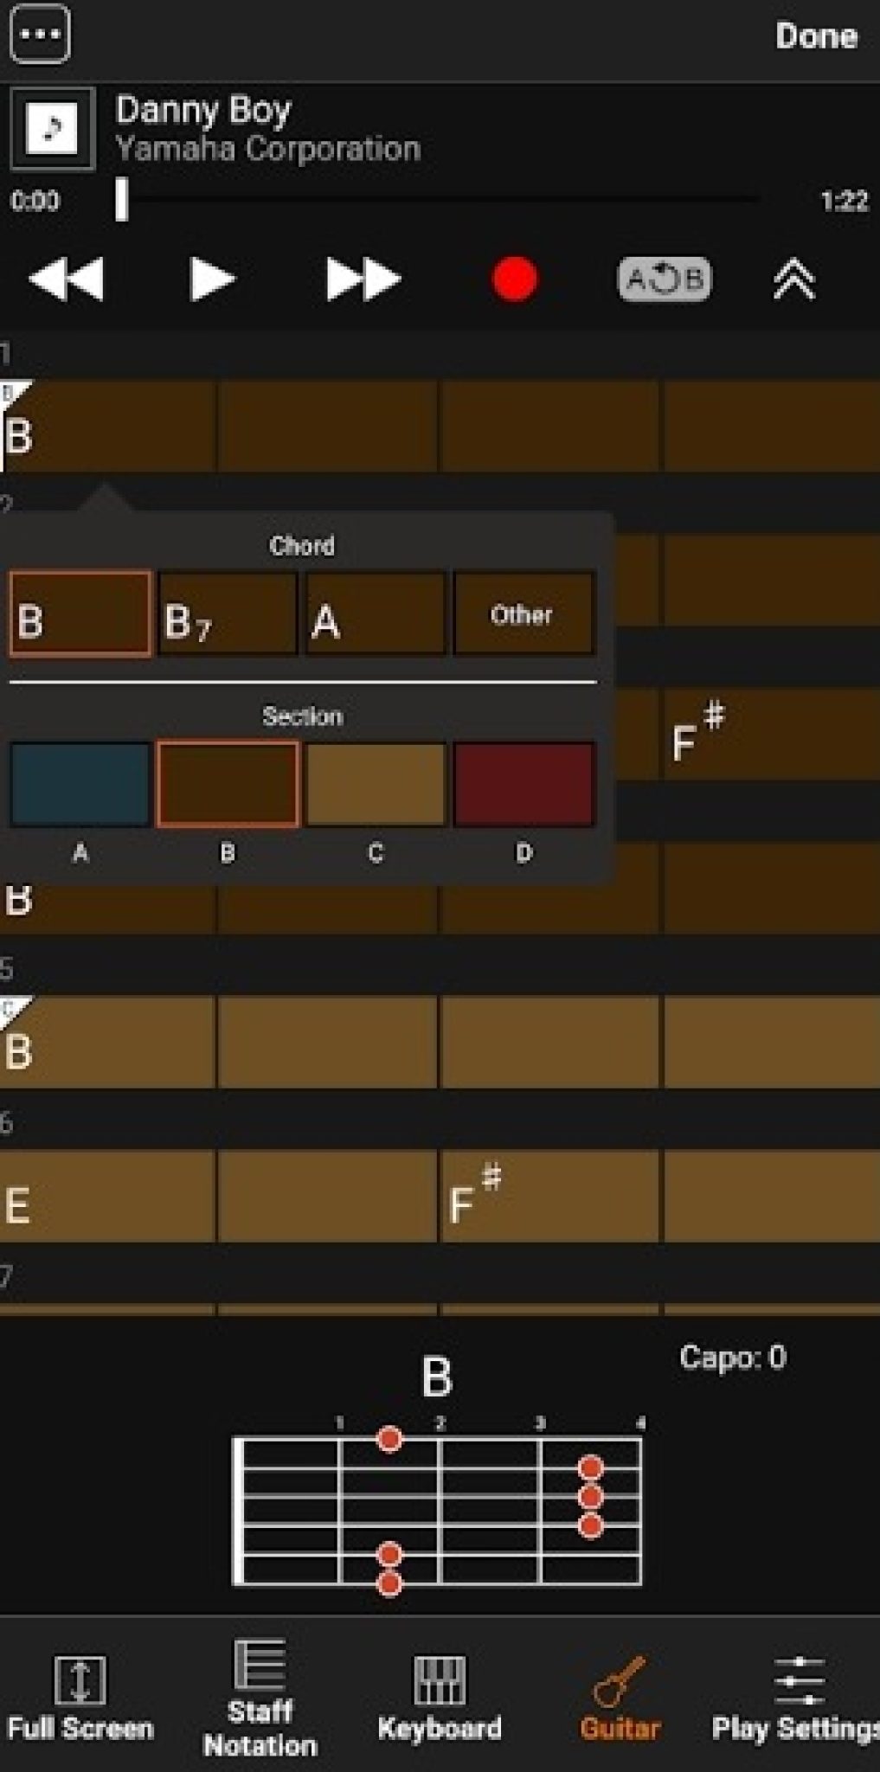880x1772 pixels.
Task: Toggle the A-B repeat loop
Action: [665, 279]
